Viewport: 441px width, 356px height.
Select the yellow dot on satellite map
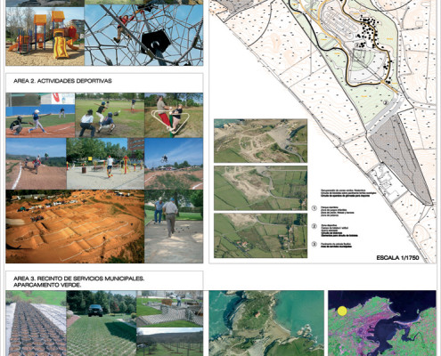pos(342,311)
